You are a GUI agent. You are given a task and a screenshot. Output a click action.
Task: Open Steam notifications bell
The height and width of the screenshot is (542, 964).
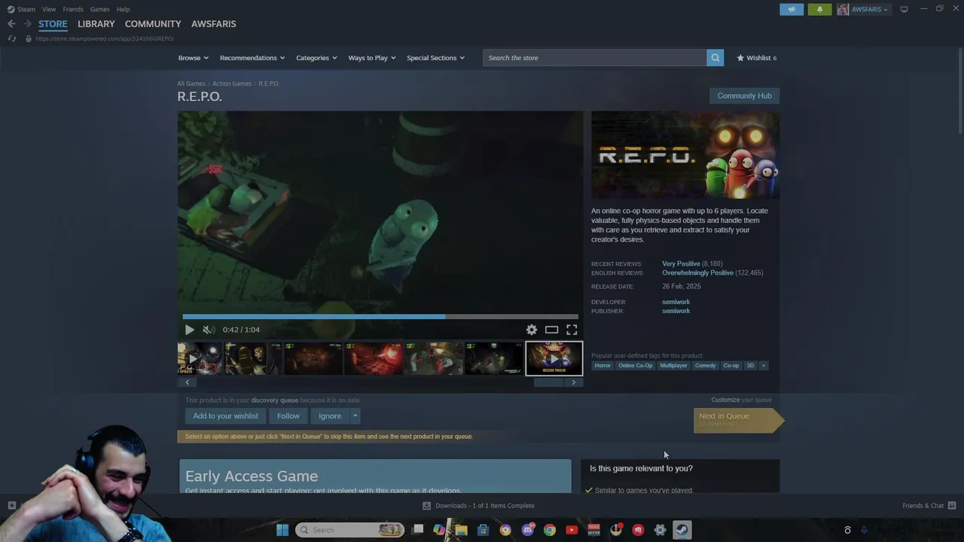[819, 9]
